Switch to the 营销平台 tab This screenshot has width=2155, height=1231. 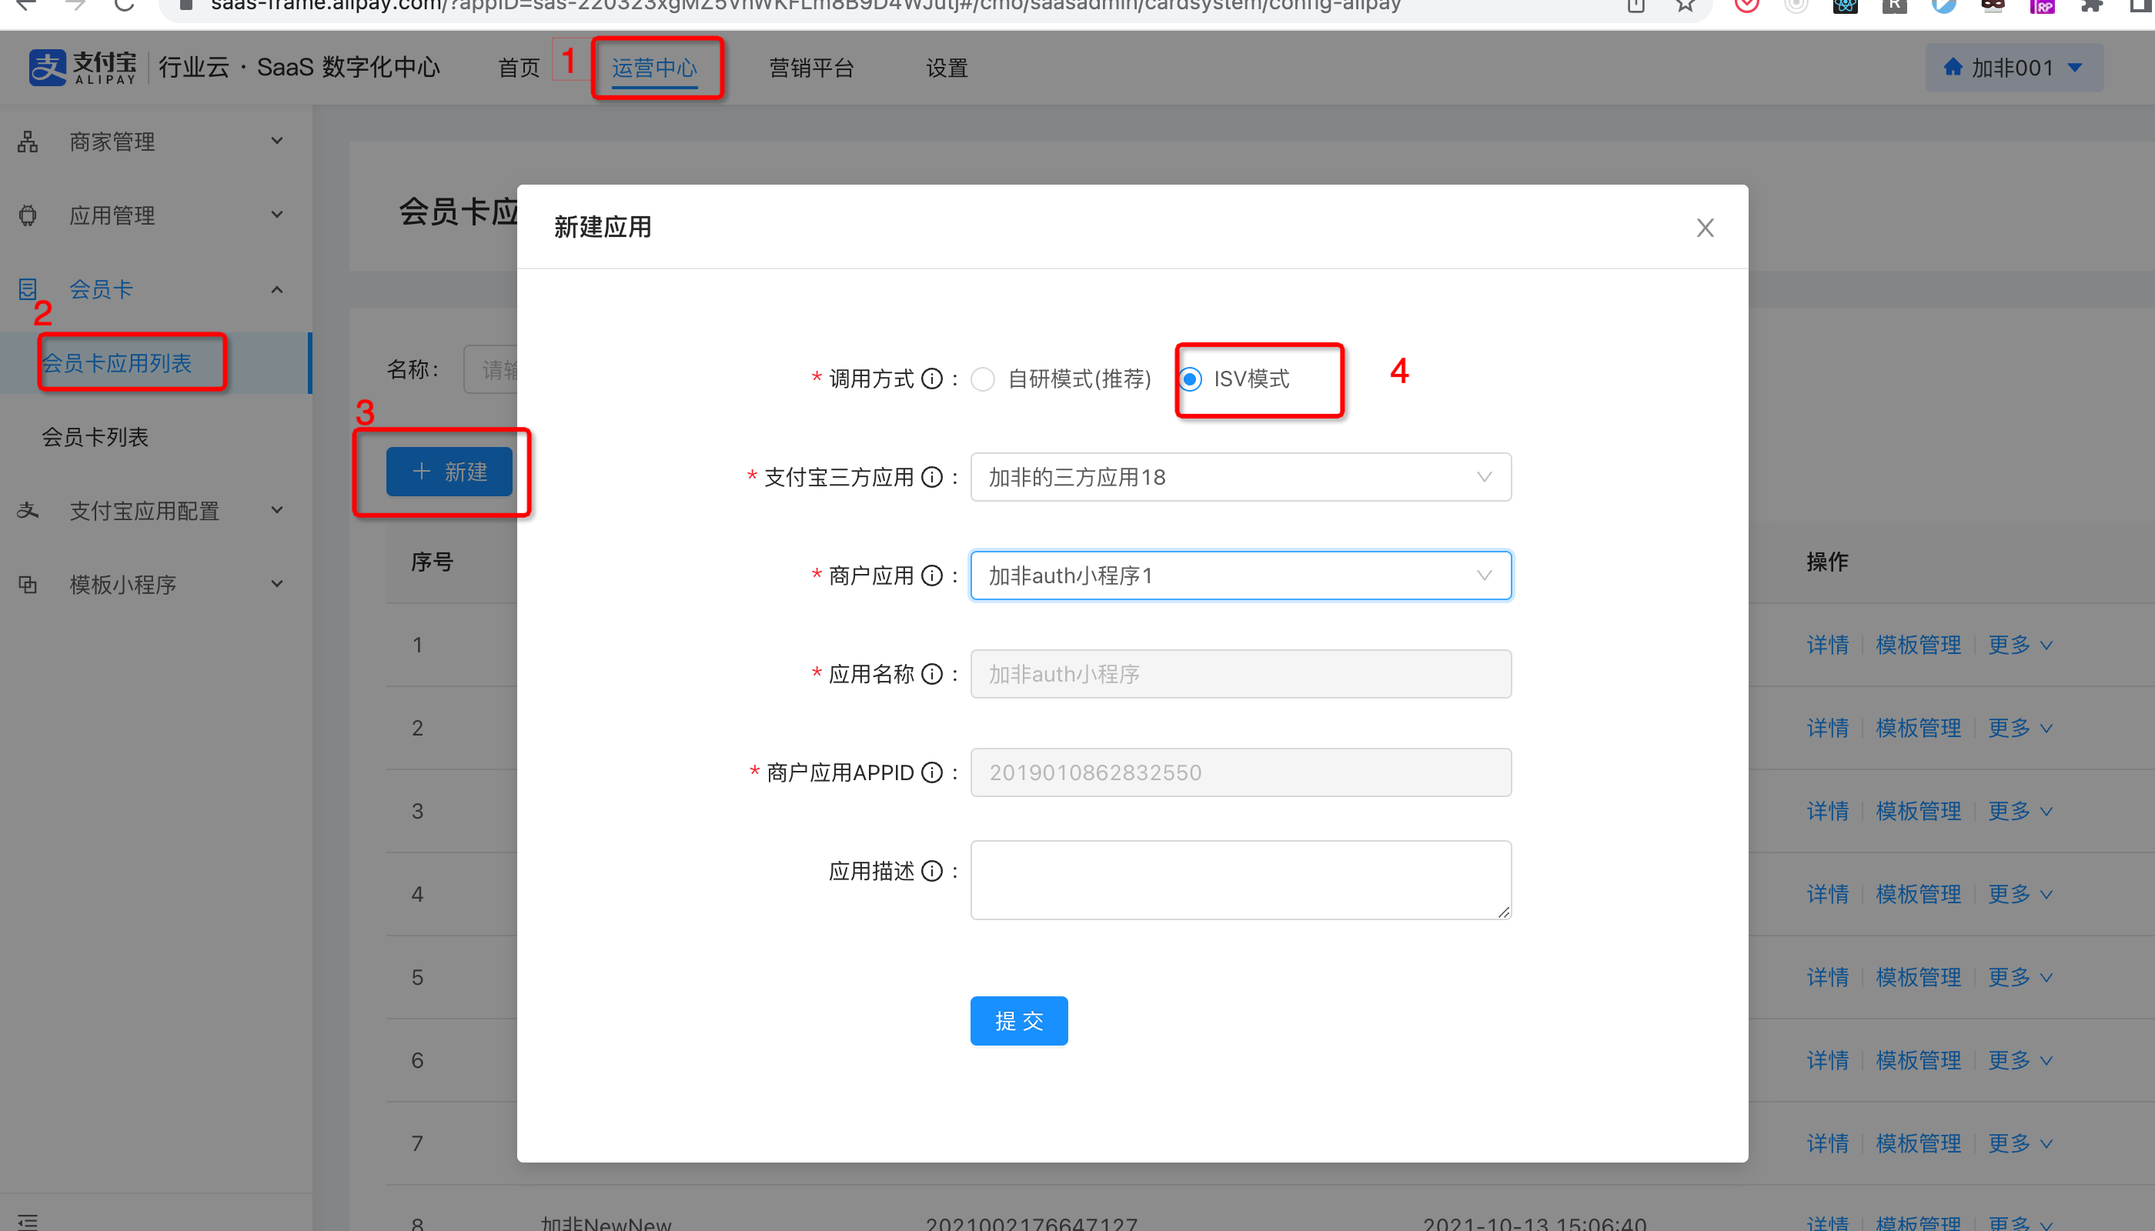(x=810, y=68)
